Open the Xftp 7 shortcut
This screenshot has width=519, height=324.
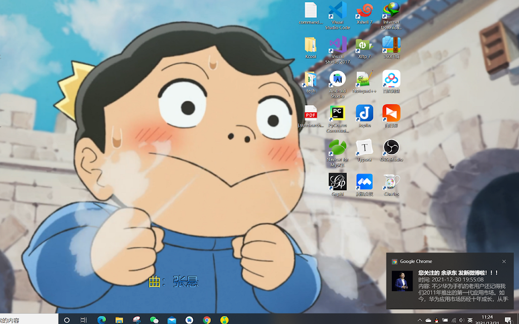[364, 48]
